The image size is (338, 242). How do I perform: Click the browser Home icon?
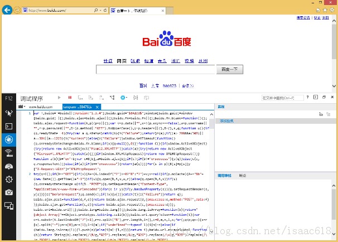[x=318, y=10]
